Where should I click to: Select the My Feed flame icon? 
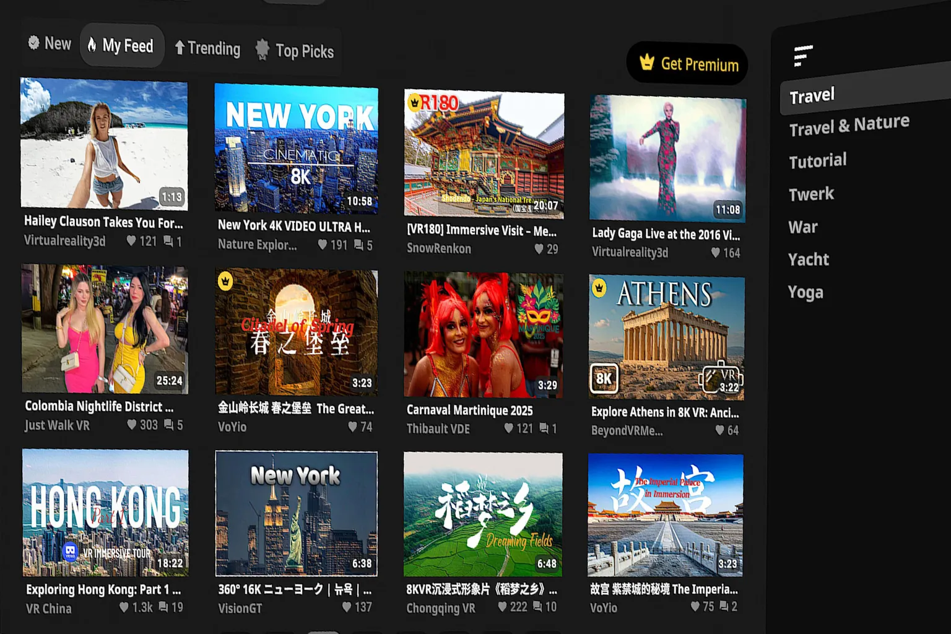click(x=93, y=45)
